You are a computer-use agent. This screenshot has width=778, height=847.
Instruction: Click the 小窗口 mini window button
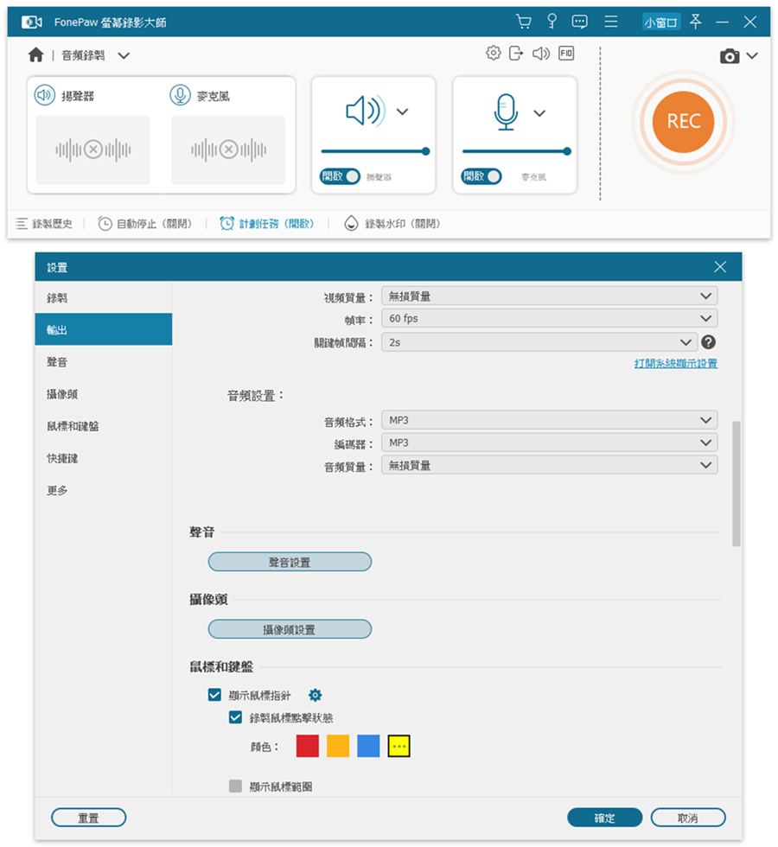click(x=660, y=22)
